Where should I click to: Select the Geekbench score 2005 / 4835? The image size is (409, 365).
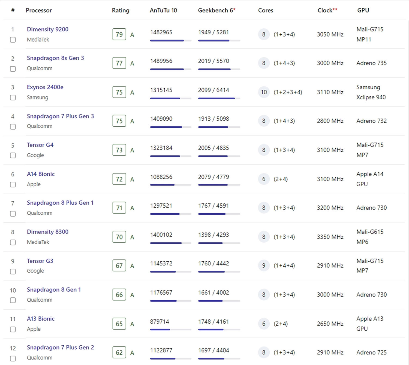click(213, 148)
